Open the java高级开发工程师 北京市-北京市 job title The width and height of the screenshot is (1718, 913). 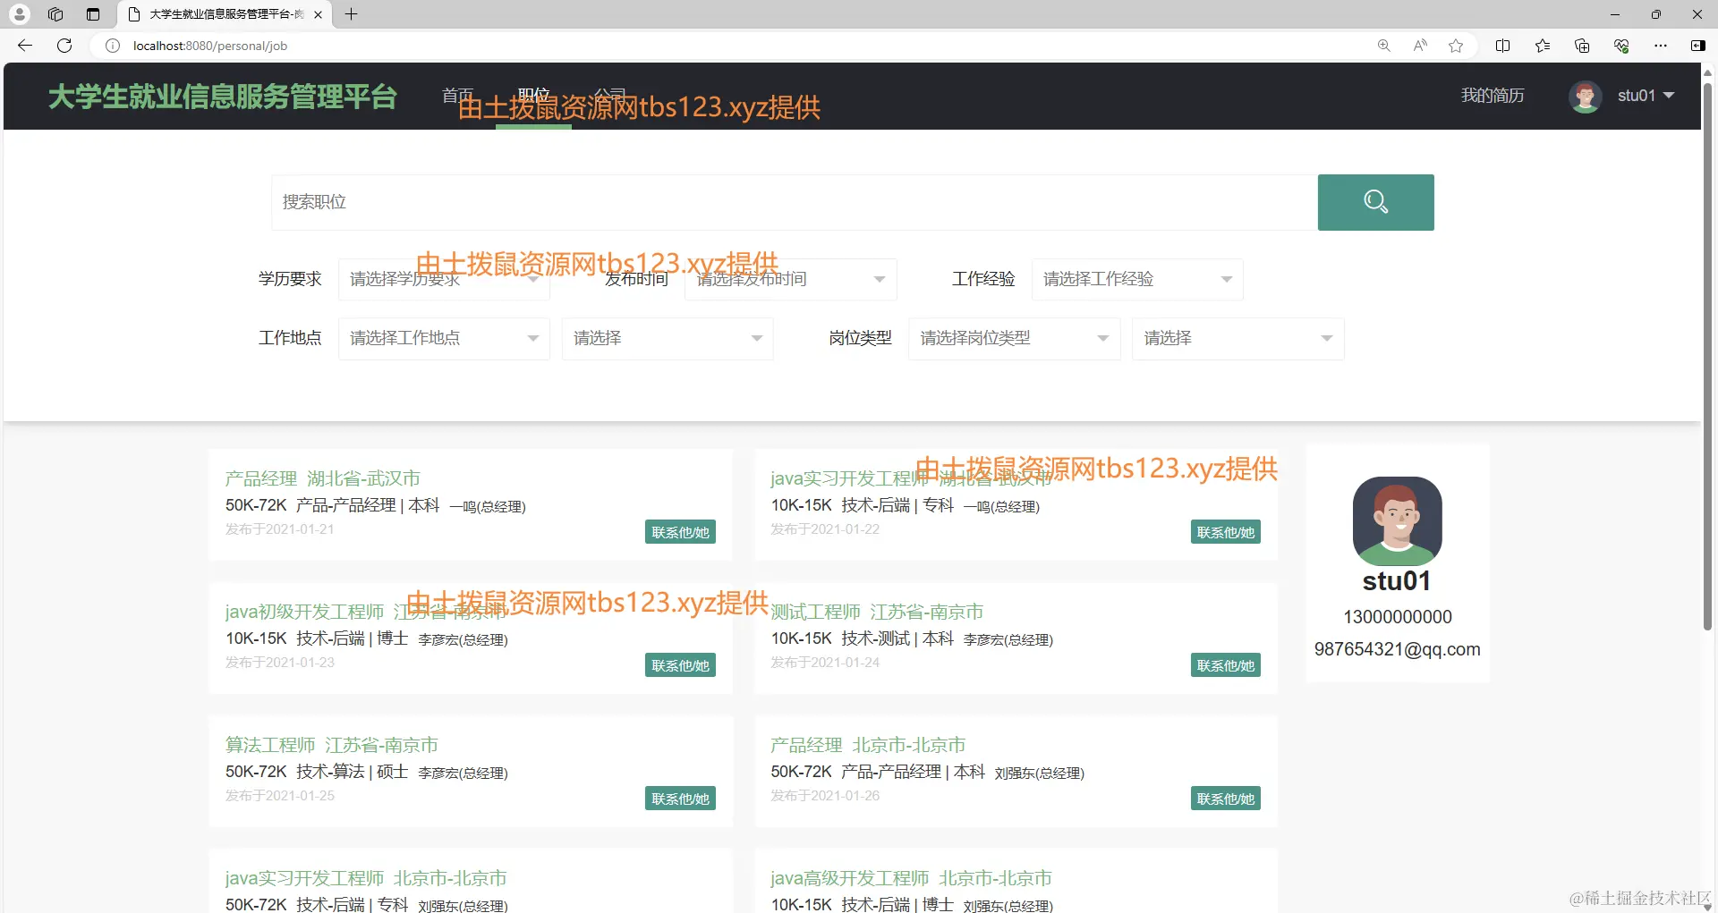point(911,878)
